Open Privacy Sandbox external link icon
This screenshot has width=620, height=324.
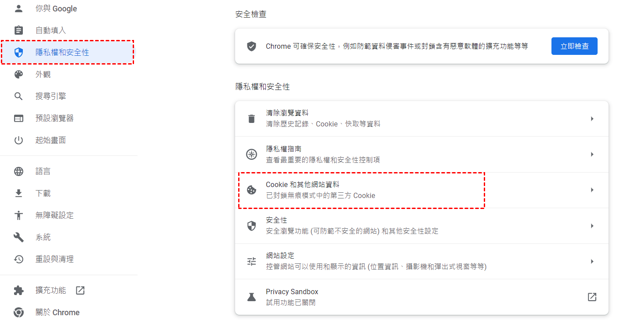[x=592, y=297]
